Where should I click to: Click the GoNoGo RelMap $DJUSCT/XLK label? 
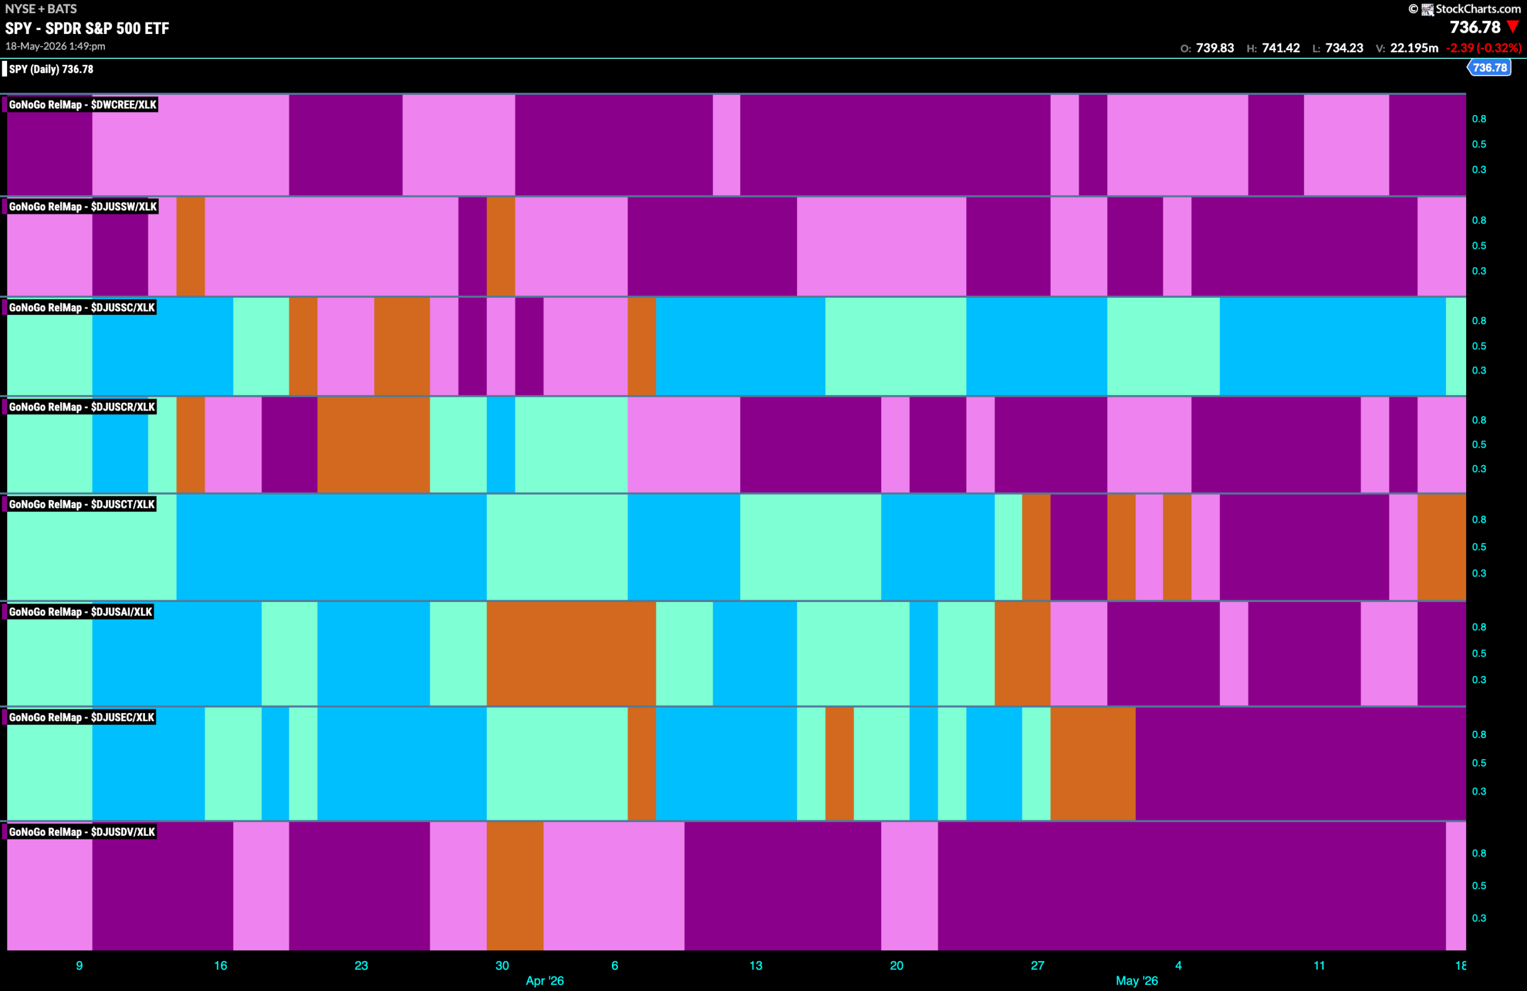[x=82, y=505]
